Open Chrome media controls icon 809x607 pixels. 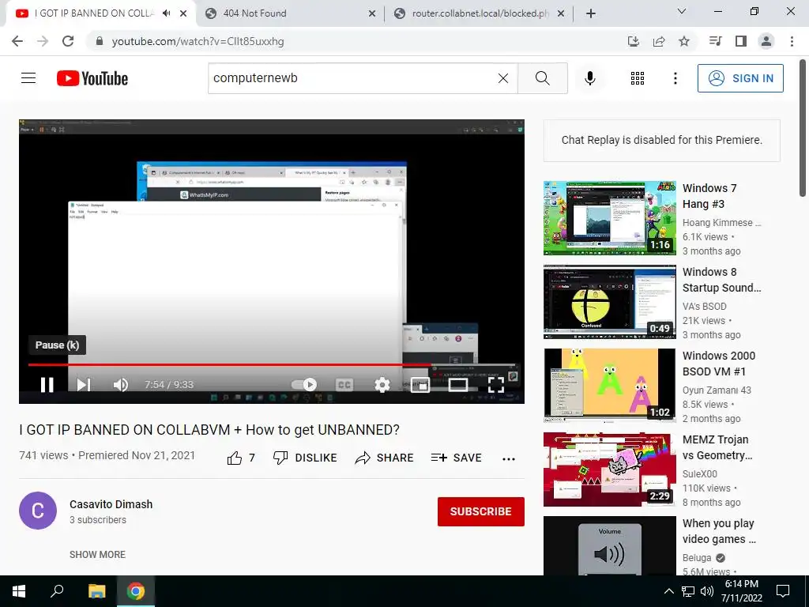click(715, 41)
